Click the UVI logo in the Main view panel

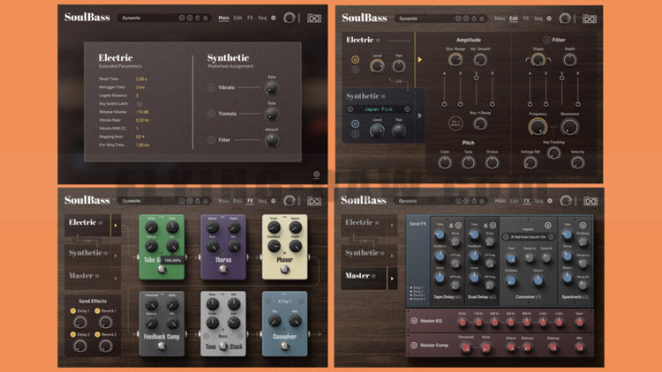[313, 19]
